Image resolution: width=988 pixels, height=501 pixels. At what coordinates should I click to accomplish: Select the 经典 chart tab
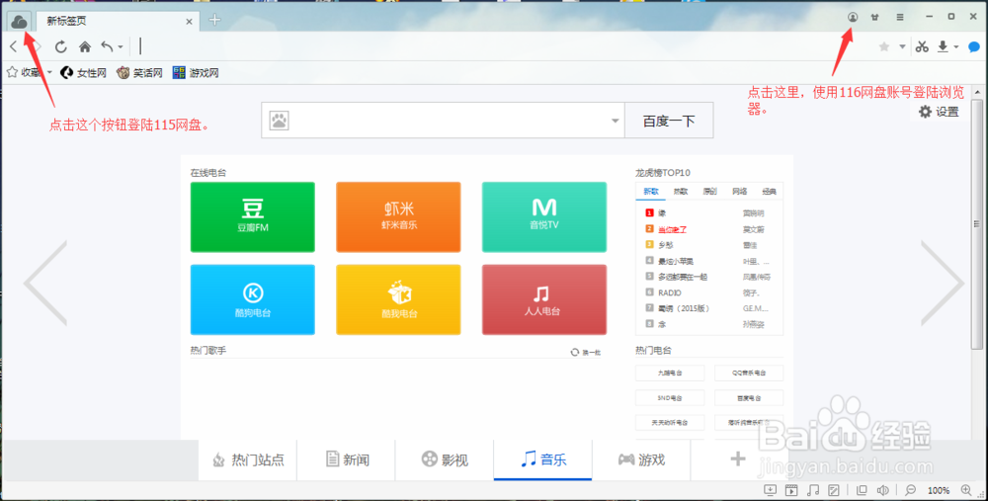coord(769,192)
